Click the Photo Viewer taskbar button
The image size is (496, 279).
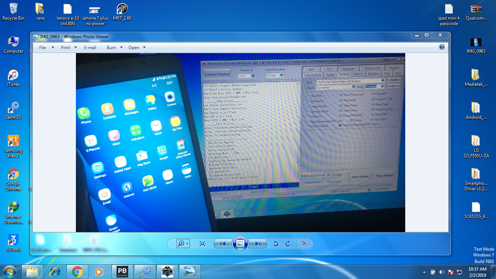click(189, 272)
